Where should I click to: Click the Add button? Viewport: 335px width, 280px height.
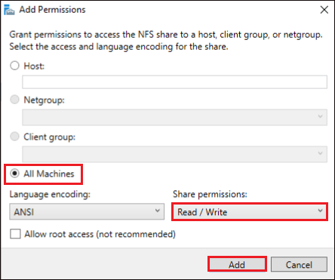click(x=237, y=264)
